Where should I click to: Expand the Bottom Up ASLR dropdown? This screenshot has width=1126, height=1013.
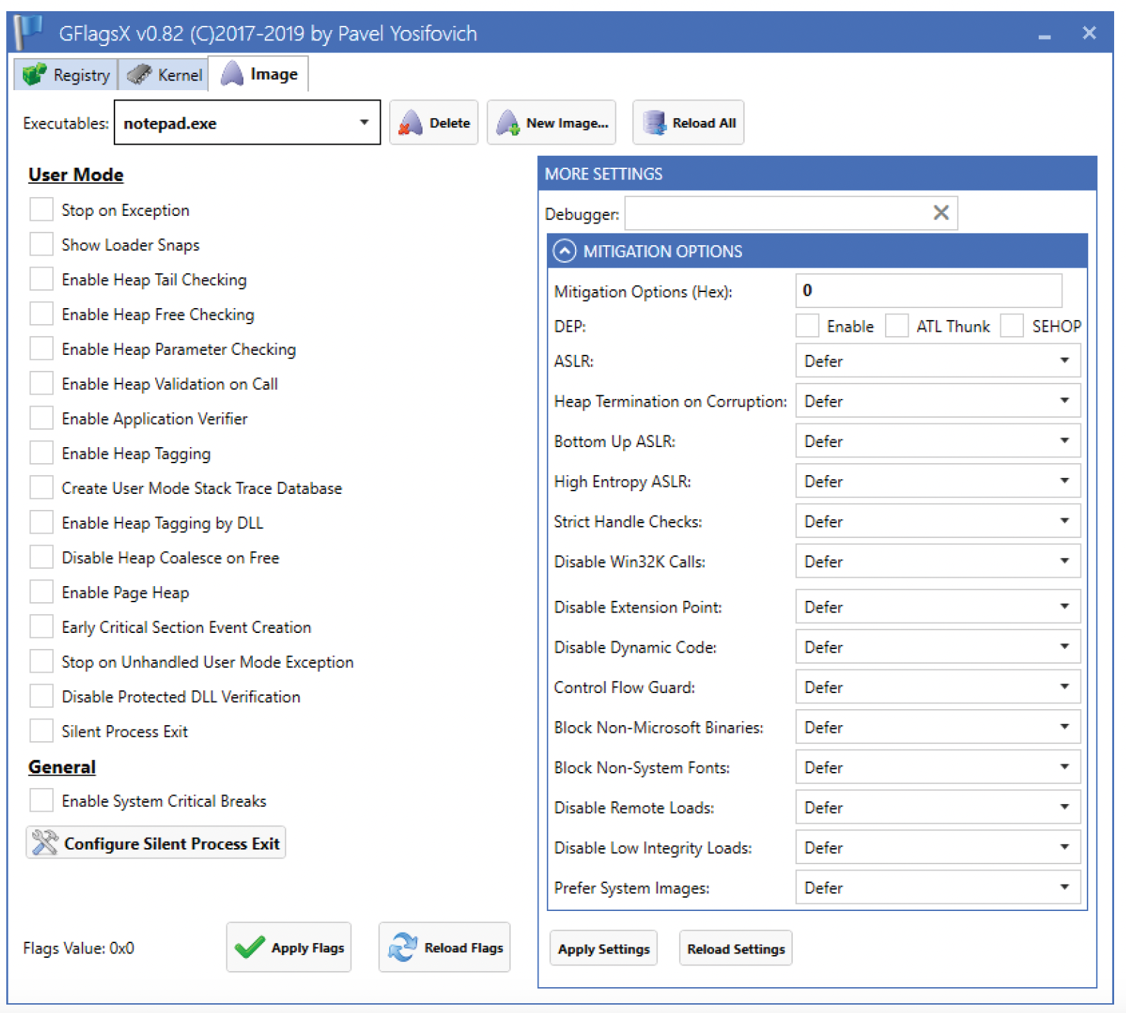(938, 441)
